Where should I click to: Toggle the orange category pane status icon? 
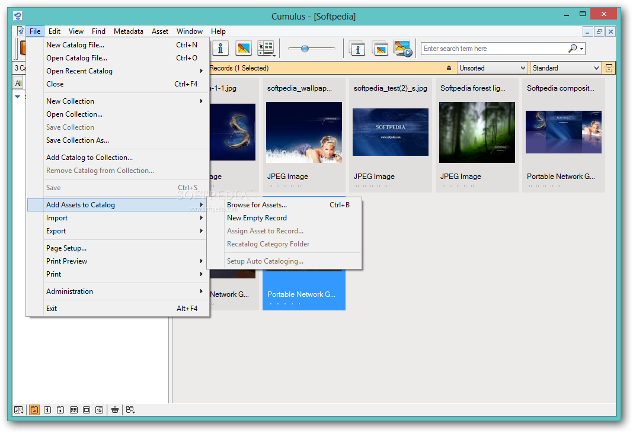pyautogui.click(x=34, y=409)
